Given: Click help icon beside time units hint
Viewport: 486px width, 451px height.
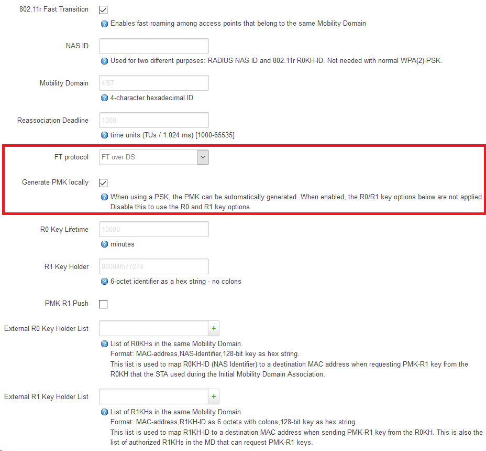Looking at the screenshot, I should (x=104, y=135).
